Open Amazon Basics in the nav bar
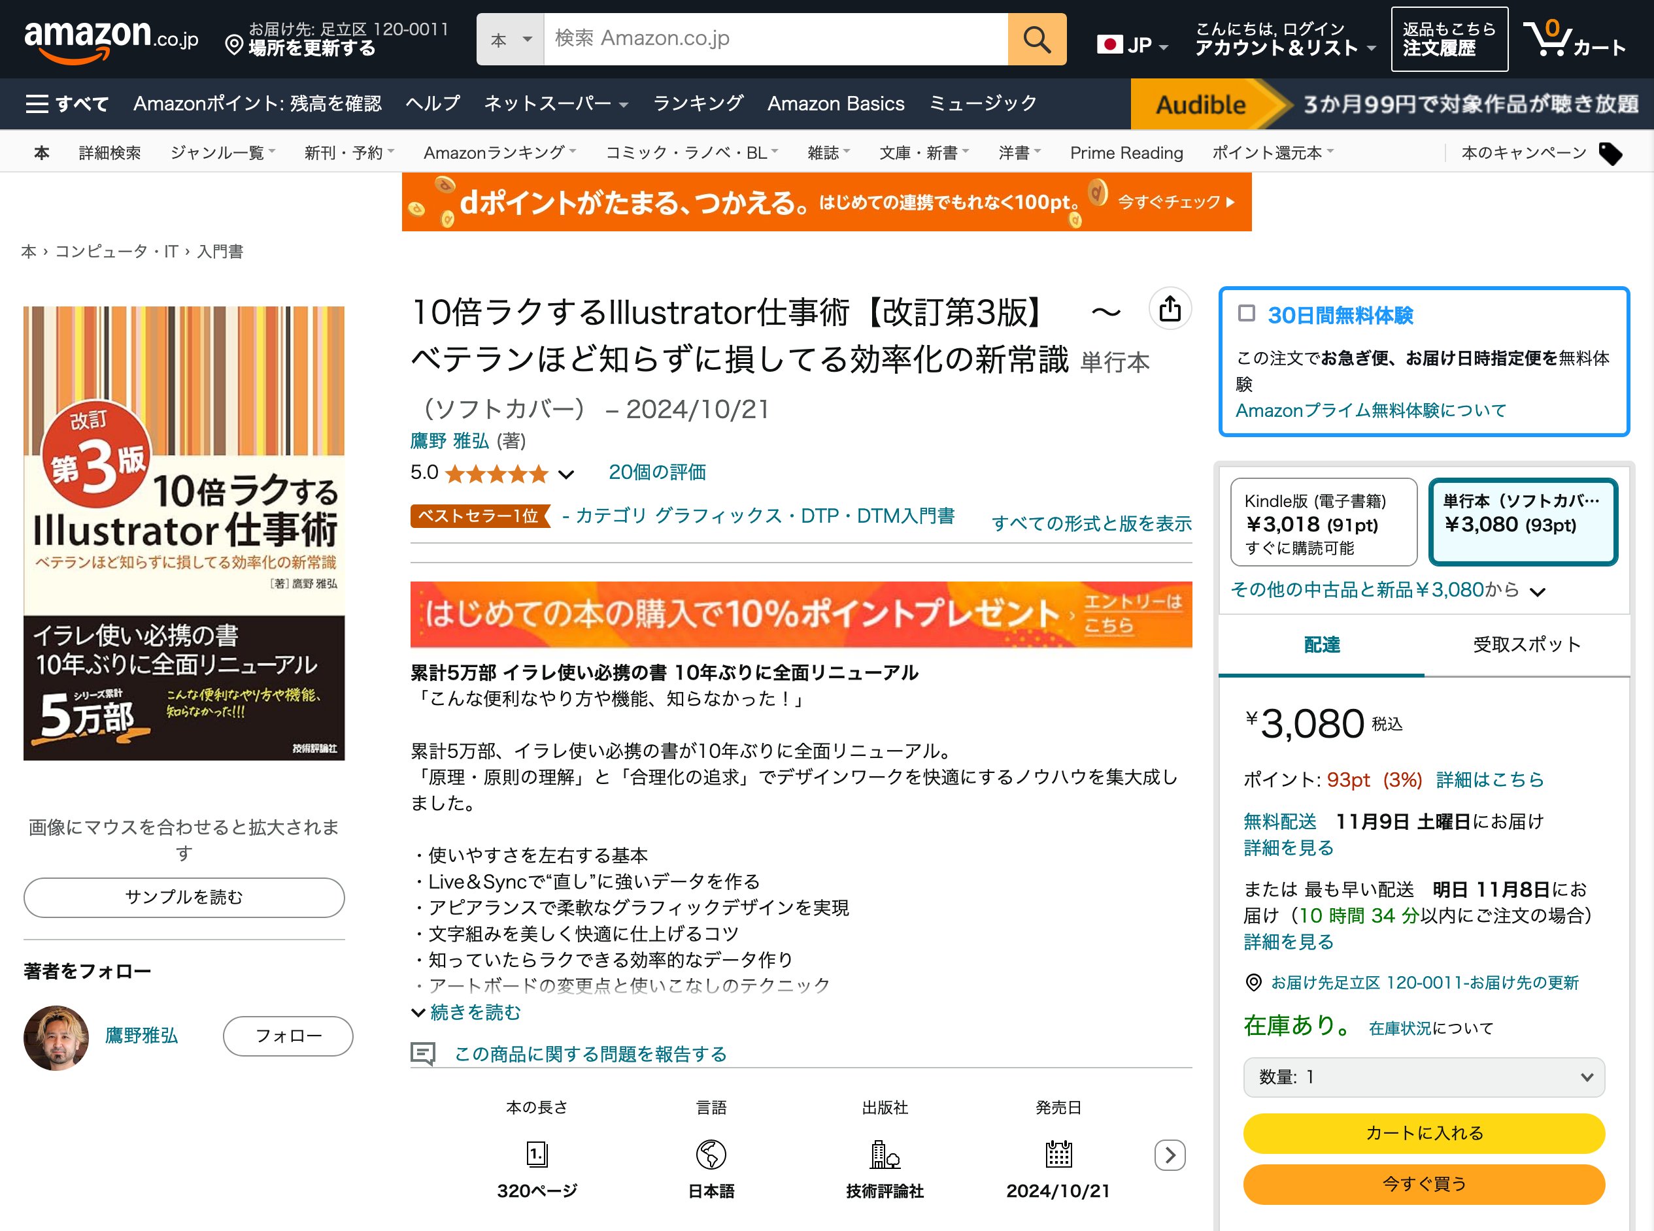This screenshot has height=1231, width=1654. (835, 104)
